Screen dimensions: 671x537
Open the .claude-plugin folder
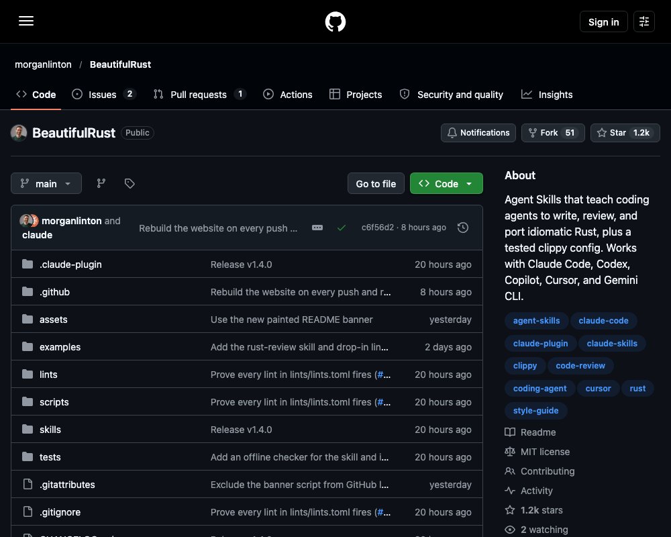(70, 264)
